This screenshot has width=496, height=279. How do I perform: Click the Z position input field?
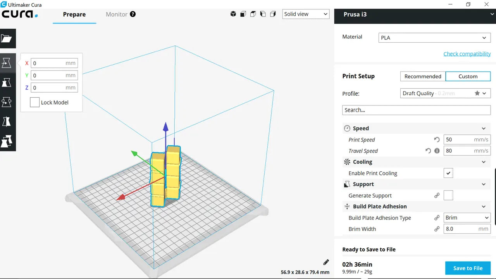pyautogui.click(x=54, y=88)
